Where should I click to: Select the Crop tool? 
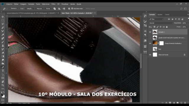tap(3, 31)
